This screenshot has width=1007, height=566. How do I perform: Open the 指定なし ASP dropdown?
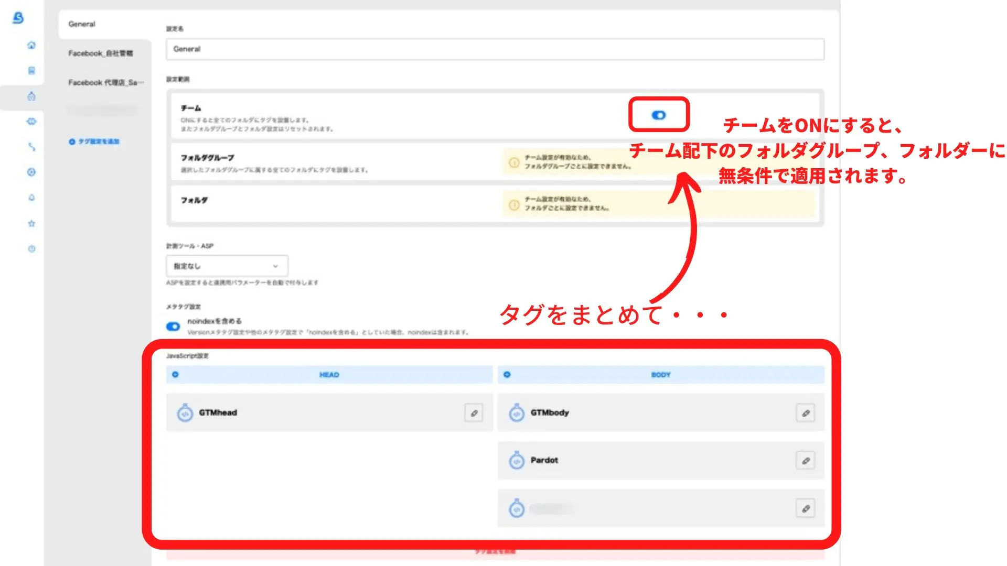coord(227,266)
